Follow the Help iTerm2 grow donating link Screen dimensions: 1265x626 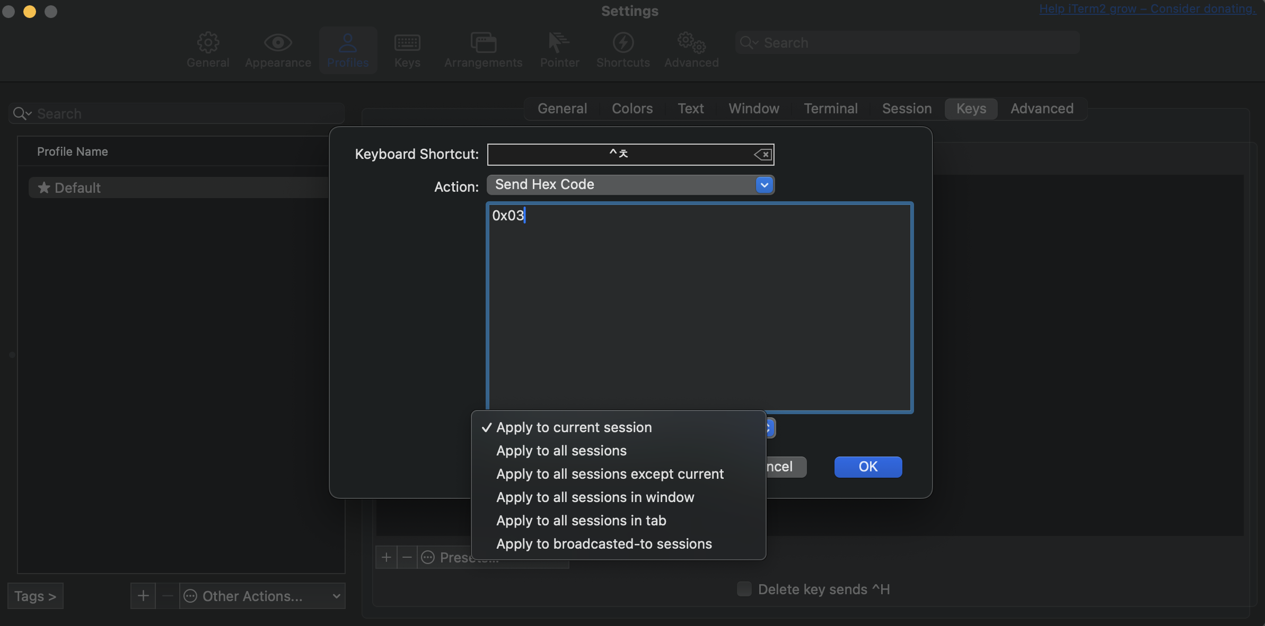(1147, 9)
